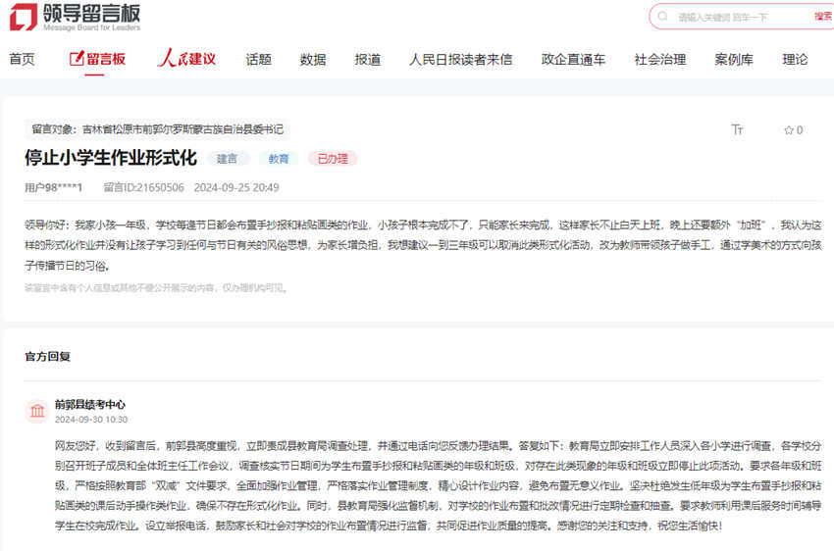This screenshot has width=834, height=551.
Task: Open 人民日报读者来信 section
Action: tap(460, 59)
